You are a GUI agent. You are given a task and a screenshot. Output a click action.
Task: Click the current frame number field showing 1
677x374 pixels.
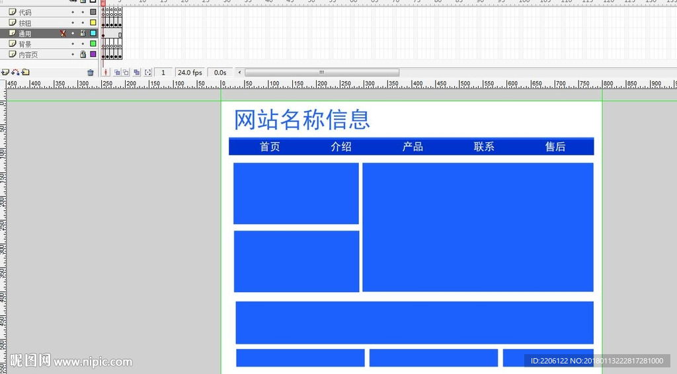click(163, 73)
